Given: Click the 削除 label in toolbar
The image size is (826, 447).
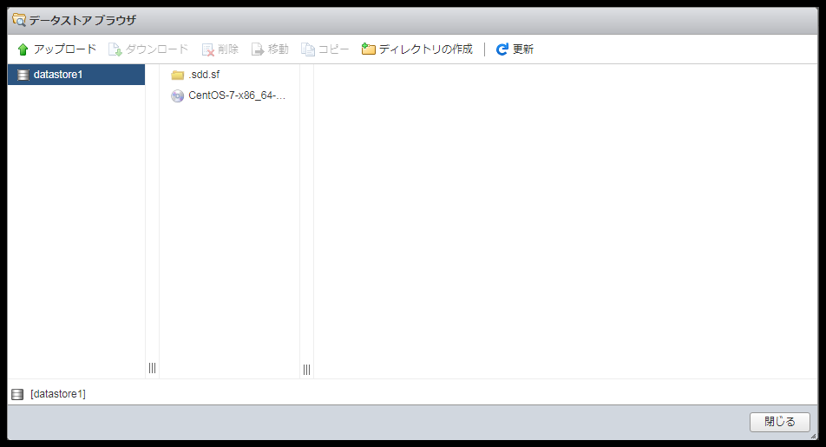Looking at the screenshot, I should coord(228,49).
